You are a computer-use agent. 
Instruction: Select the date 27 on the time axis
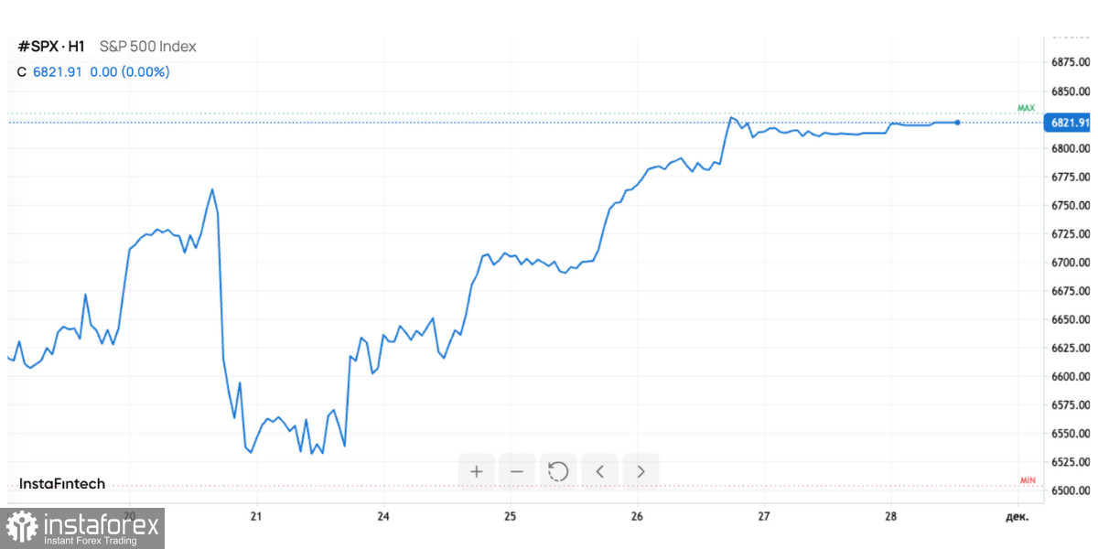click(x=762, y=516)
